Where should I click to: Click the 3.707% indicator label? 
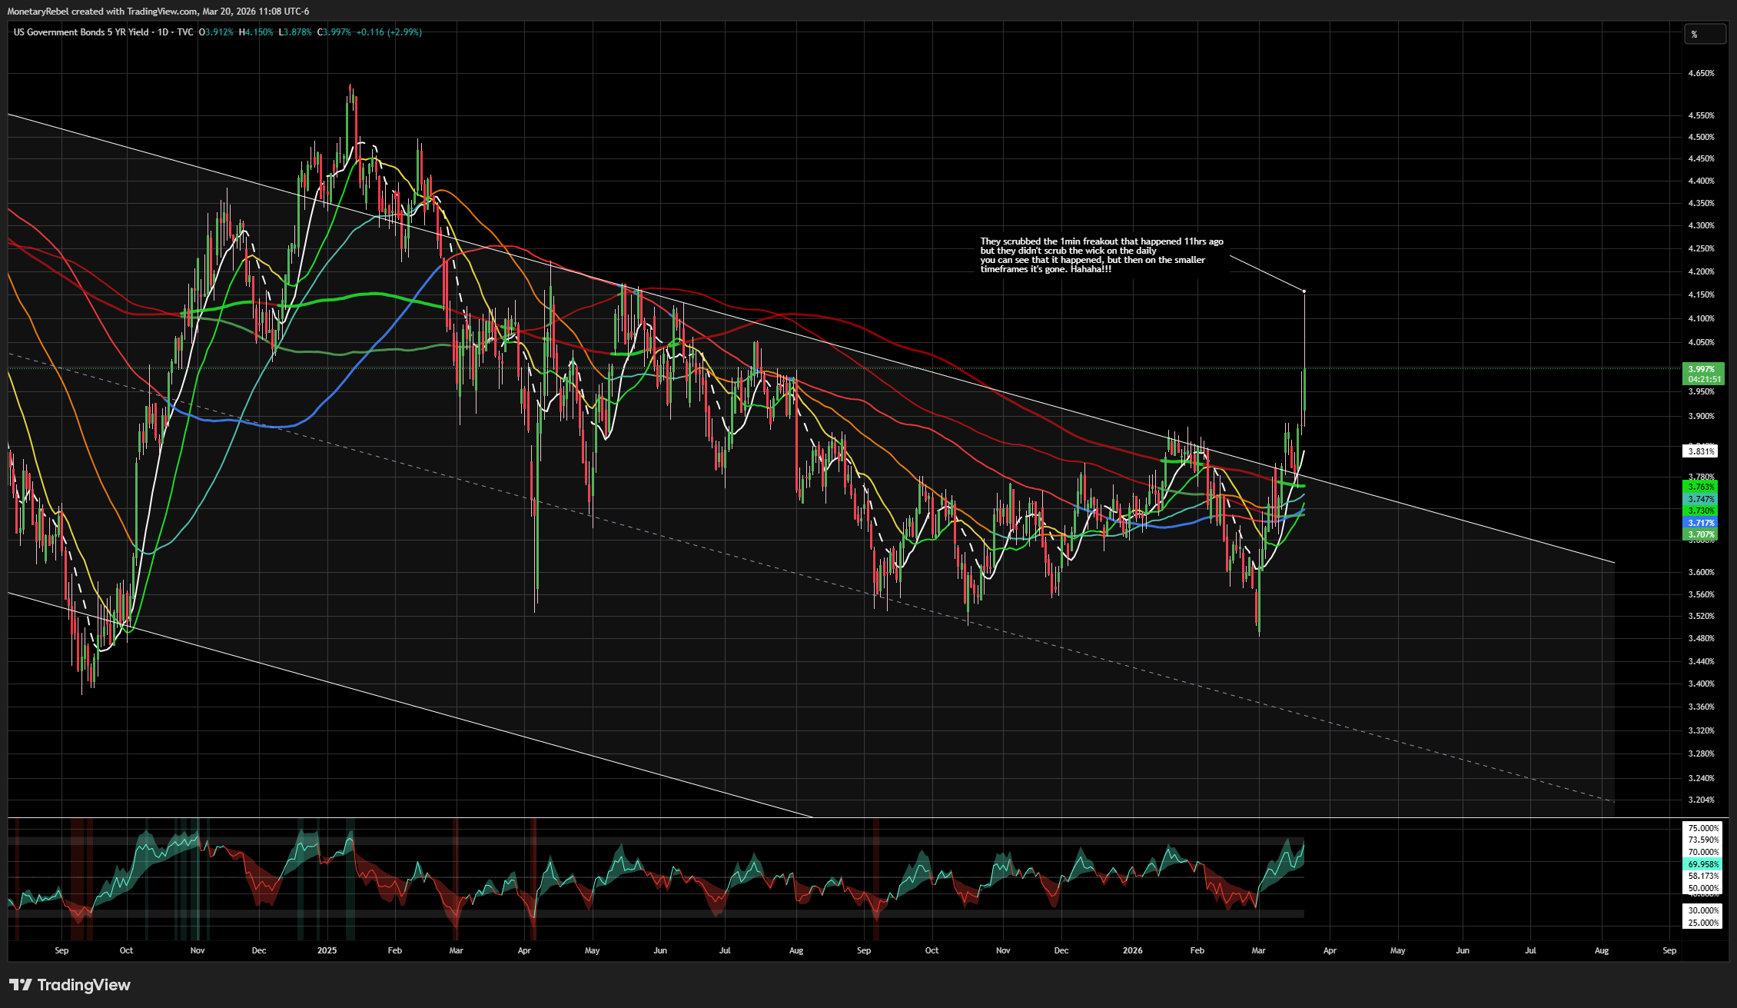1701,534
